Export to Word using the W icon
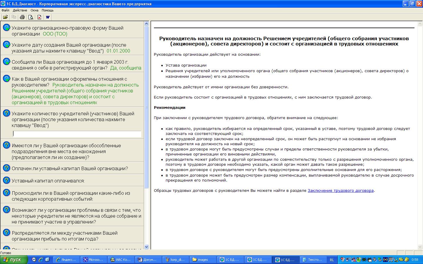This screenshot has width=423, height=264. pyautogui.click(x=48, y=17)
